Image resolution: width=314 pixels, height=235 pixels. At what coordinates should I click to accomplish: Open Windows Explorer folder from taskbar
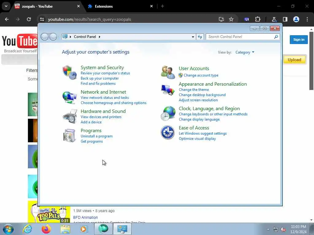(65, 229)
